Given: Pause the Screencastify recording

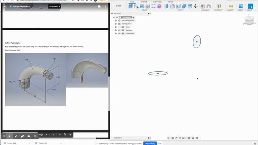Looking at the screenshot, I should tap(4, 136).
